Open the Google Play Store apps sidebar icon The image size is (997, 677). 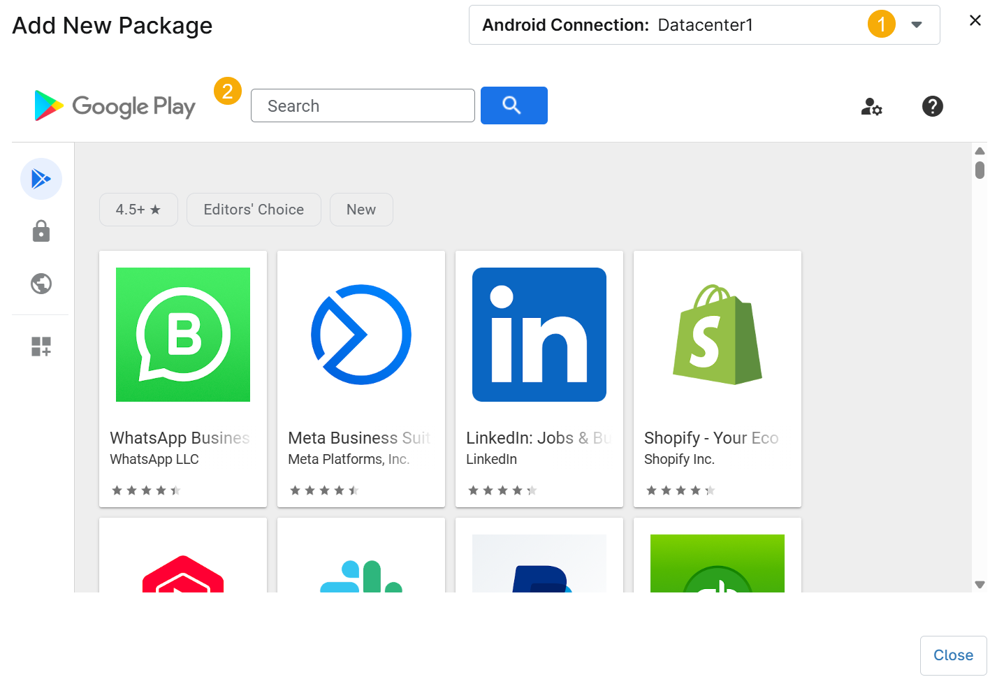coord(41,179)
